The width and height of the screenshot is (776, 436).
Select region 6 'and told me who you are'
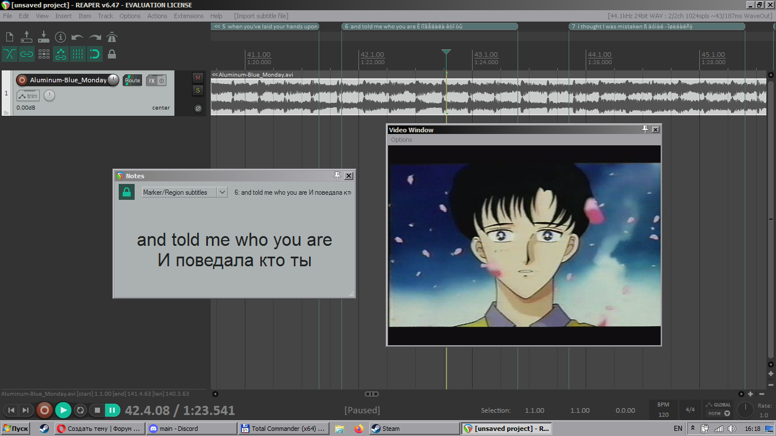point(429,26)
